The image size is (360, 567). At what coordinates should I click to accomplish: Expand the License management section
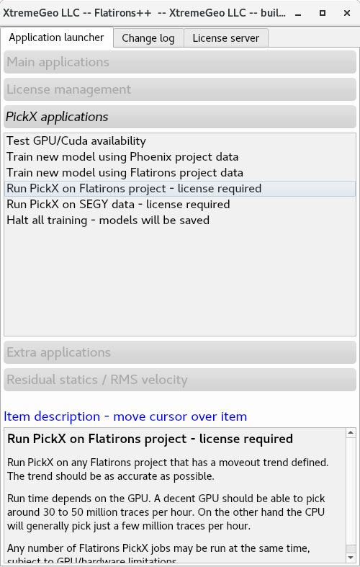pos(180,89)
